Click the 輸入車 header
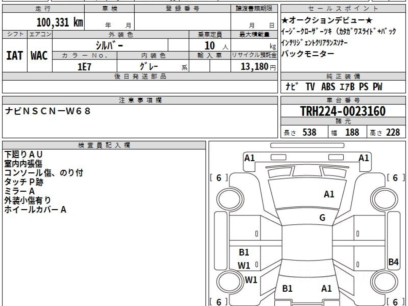Image resolution: width=408 pixels, height=306 pixels. point(210,55)
